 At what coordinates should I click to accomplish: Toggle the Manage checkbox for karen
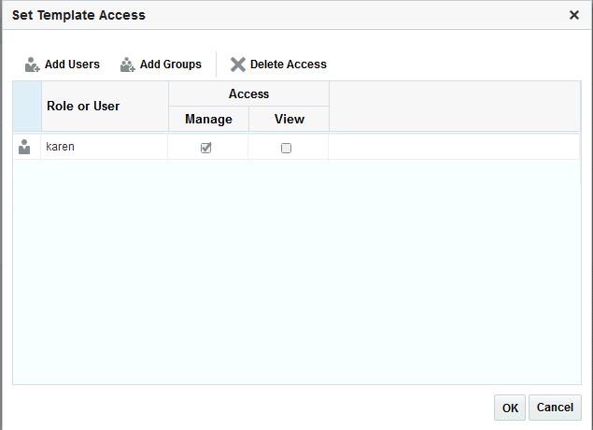click(206, 148)
